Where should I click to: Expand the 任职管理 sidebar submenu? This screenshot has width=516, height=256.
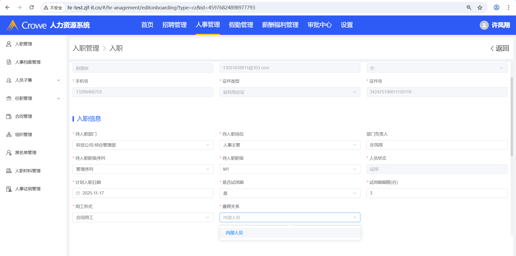(x=58, y=98)
